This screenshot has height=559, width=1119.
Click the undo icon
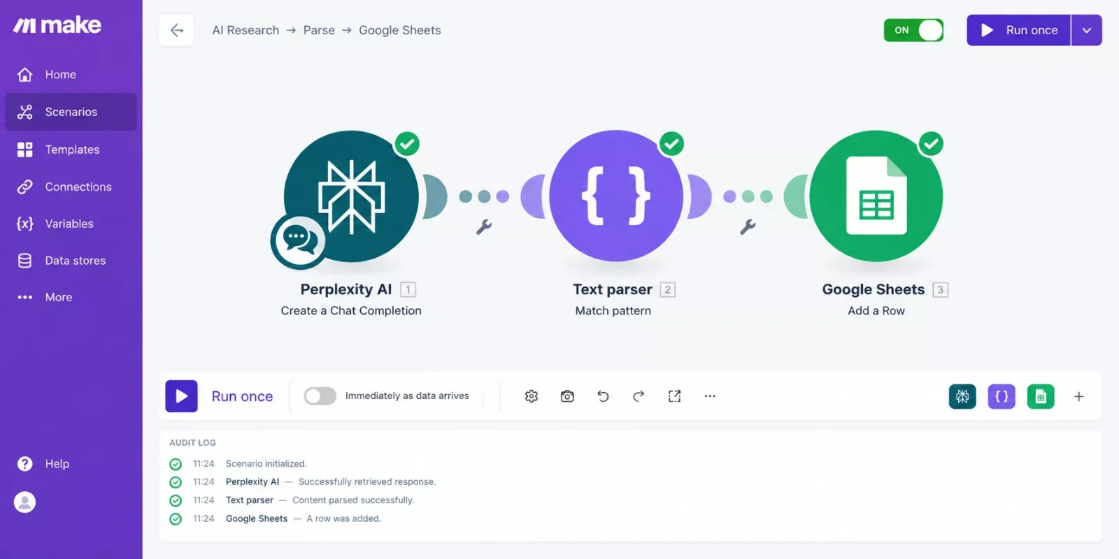tap(603, 396)
